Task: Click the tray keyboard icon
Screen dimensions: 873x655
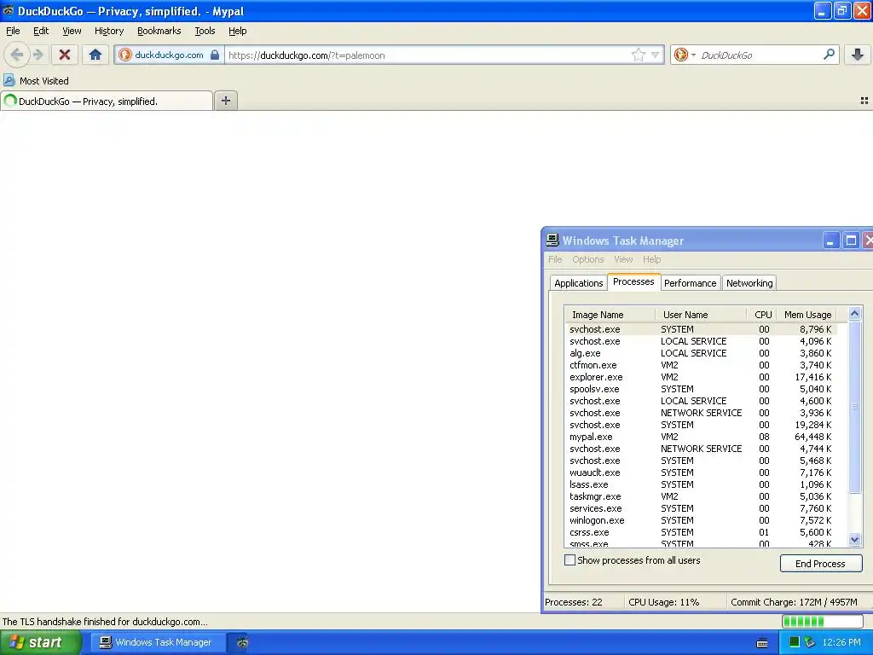Action: pyautogui.click(x=762, y=643)
